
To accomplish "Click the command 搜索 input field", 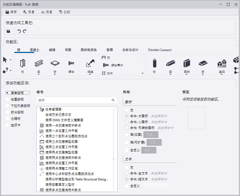I will 74,100.
